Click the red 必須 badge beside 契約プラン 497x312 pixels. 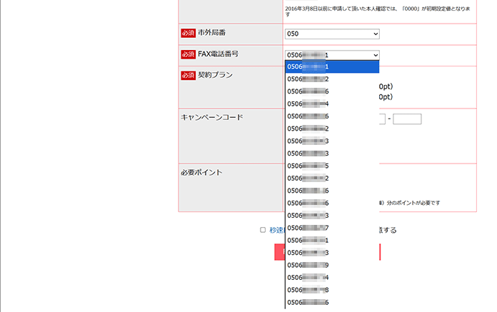tap(188, 75)
